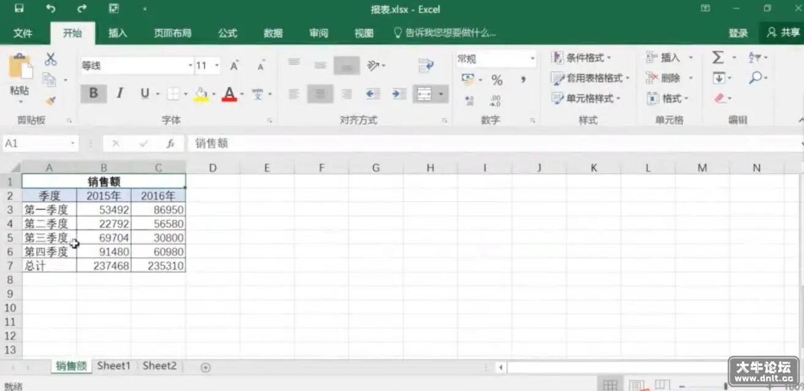Align text to the right
The width and height of the screenshot is (804, 391).
click(x=347, y=94)
